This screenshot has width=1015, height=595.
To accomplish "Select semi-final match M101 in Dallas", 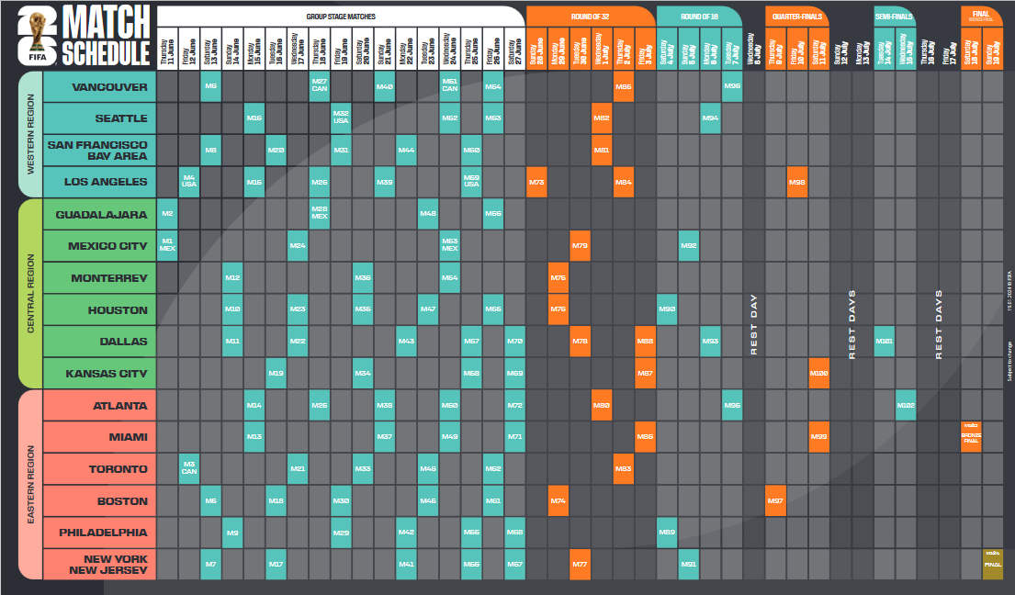I will [x=884, y=342].
